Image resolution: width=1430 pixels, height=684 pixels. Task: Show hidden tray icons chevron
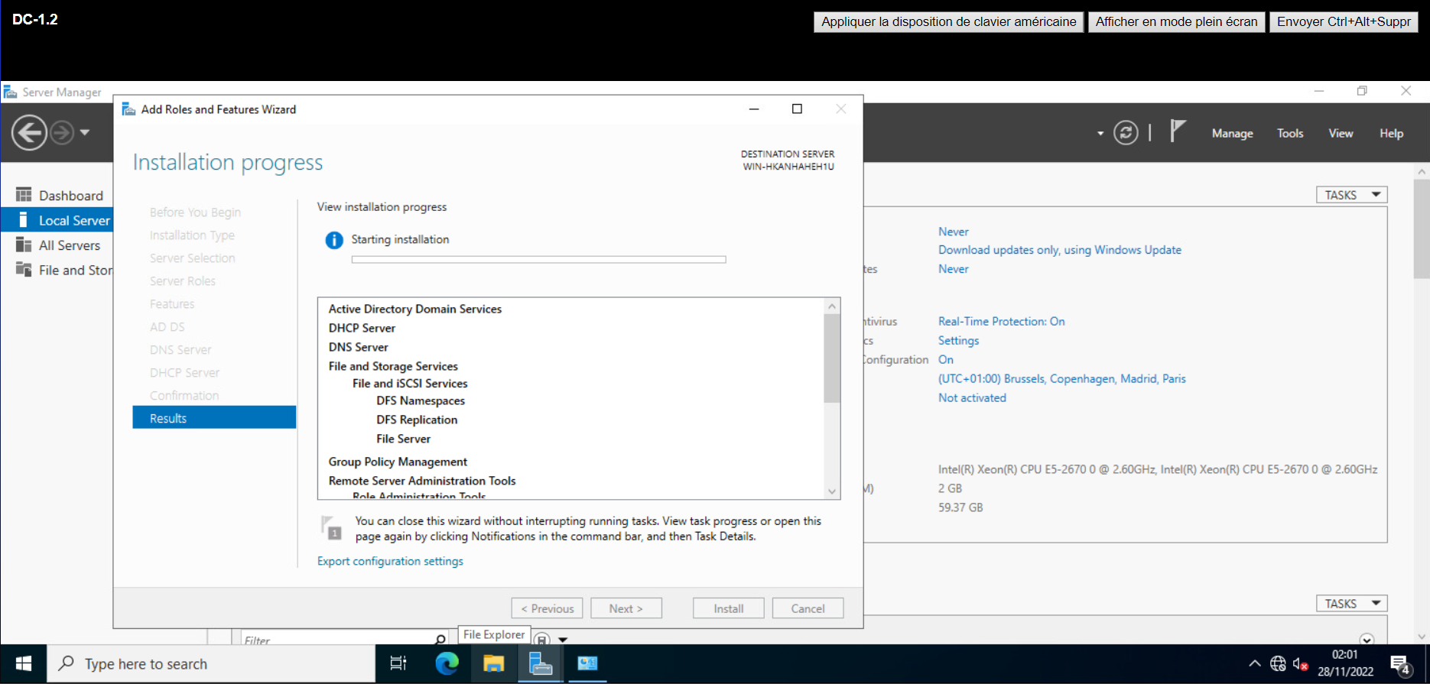pyautogui.click(x=1255, y=663)
